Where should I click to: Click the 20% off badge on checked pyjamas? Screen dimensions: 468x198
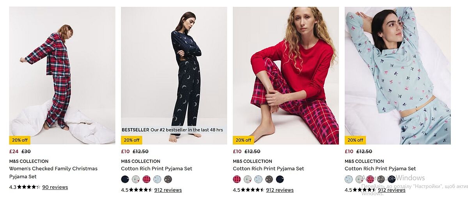(x=19, y=140)
